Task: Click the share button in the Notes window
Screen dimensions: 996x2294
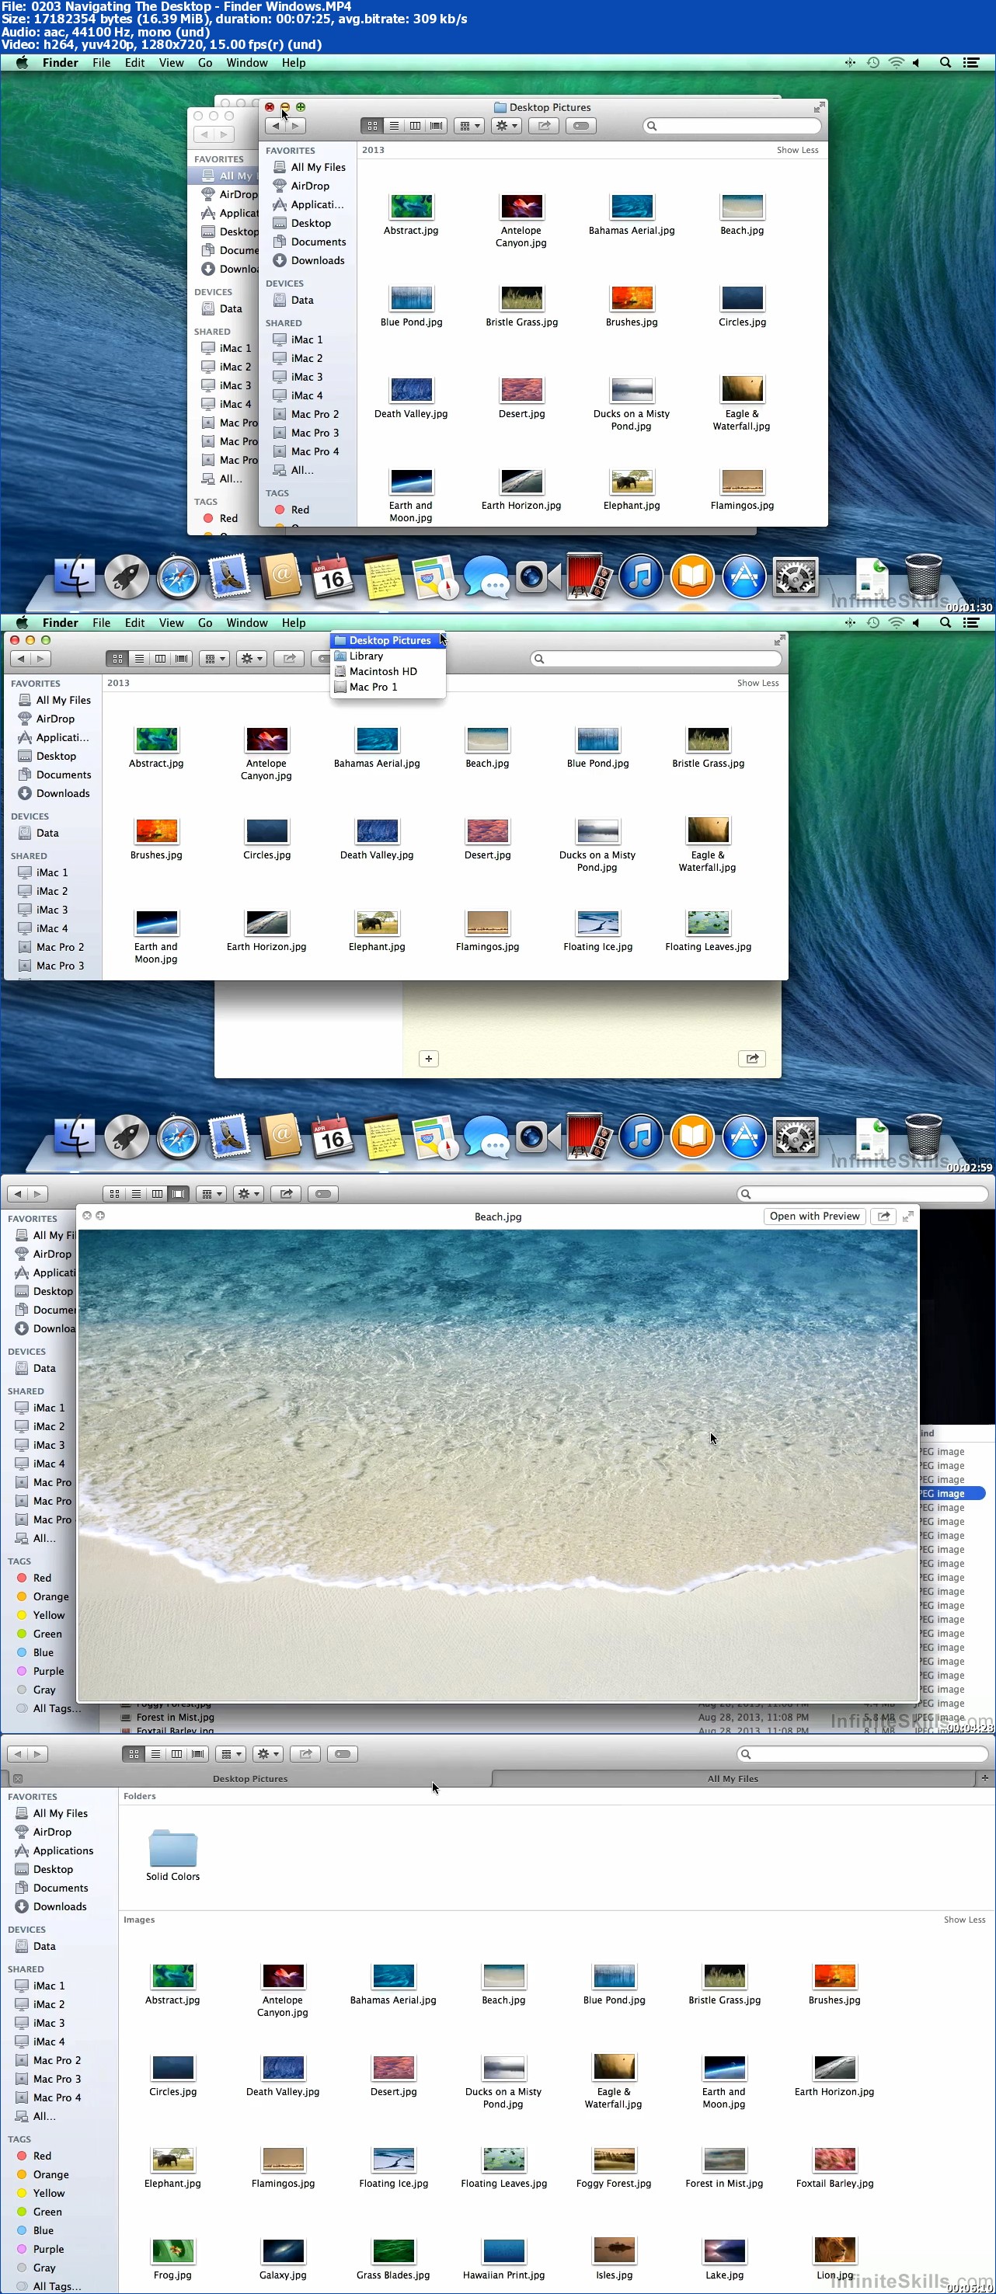Action: [752, 1059]
